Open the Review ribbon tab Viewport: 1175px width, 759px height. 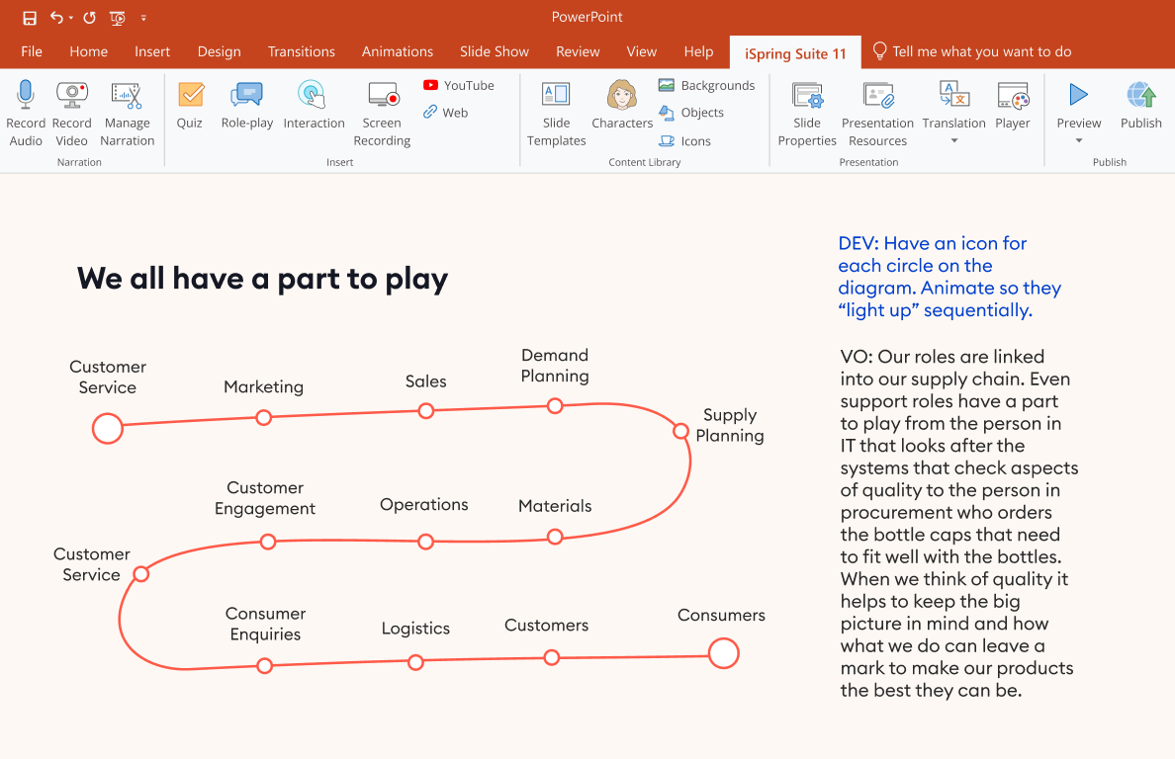click(578, 51)
